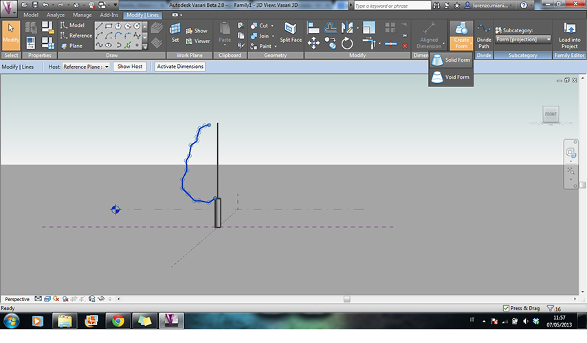Toggle Reference line mode
Viewport: 587px width, 343px height.
[x=76, y=36]
